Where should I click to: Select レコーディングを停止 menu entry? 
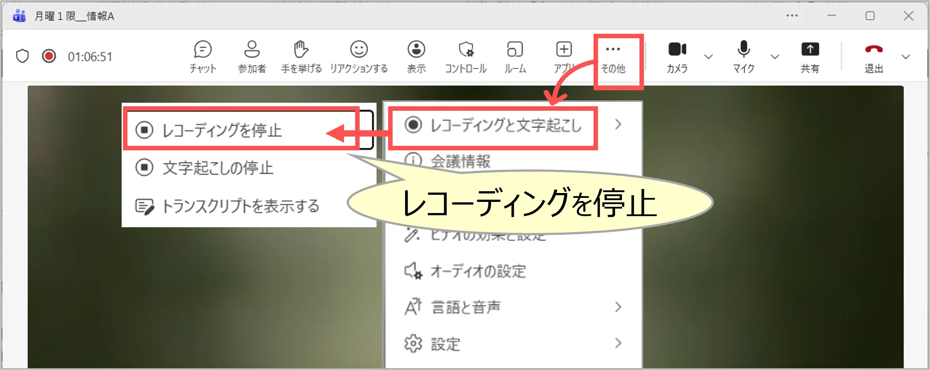(222, 130)
